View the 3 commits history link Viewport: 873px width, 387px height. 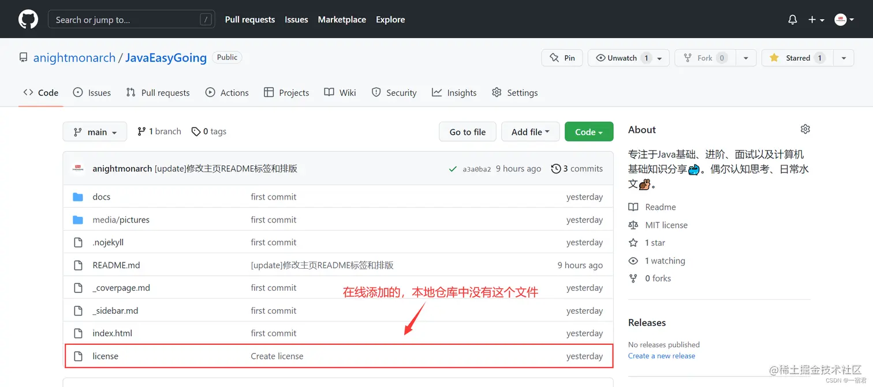[577, 168]
